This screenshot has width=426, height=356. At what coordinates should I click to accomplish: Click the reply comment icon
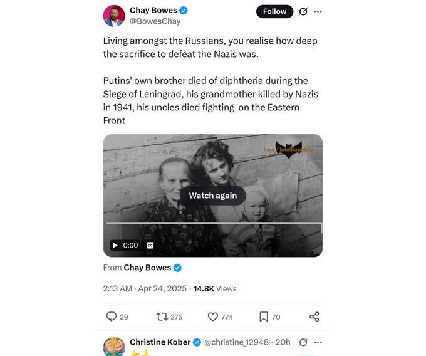pos(112,317)
